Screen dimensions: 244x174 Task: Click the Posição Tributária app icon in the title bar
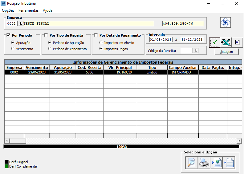(x=3, y=3)
